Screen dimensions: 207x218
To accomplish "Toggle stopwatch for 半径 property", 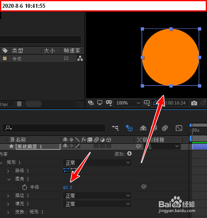I will click(24, 187).
